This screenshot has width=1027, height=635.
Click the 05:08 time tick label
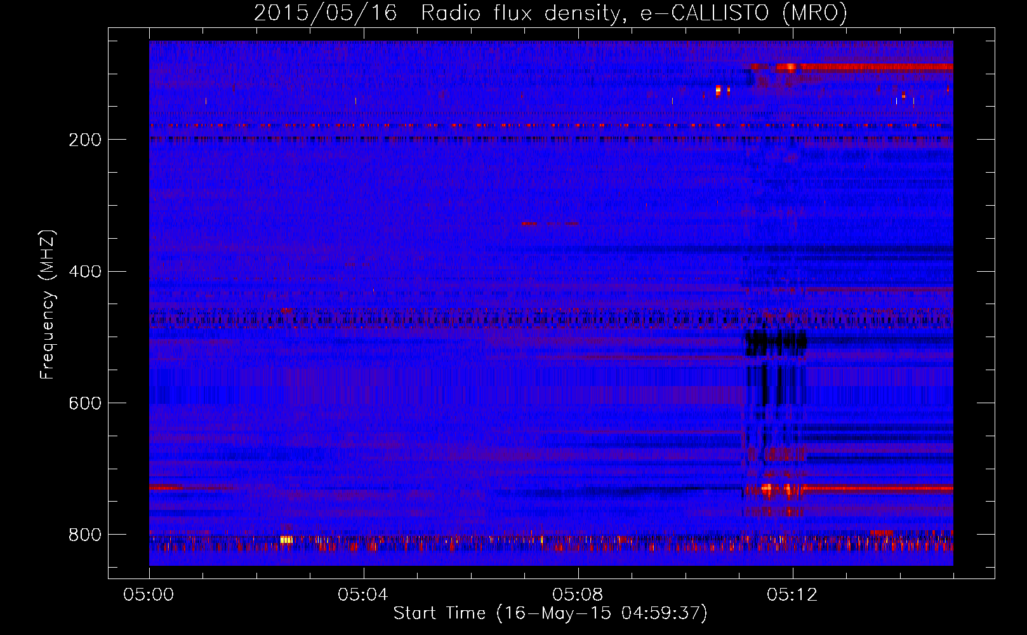pyautogui.click(x=578, y=594)
